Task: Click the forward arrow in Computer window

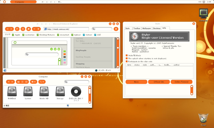Action: (x=13, y=82)
